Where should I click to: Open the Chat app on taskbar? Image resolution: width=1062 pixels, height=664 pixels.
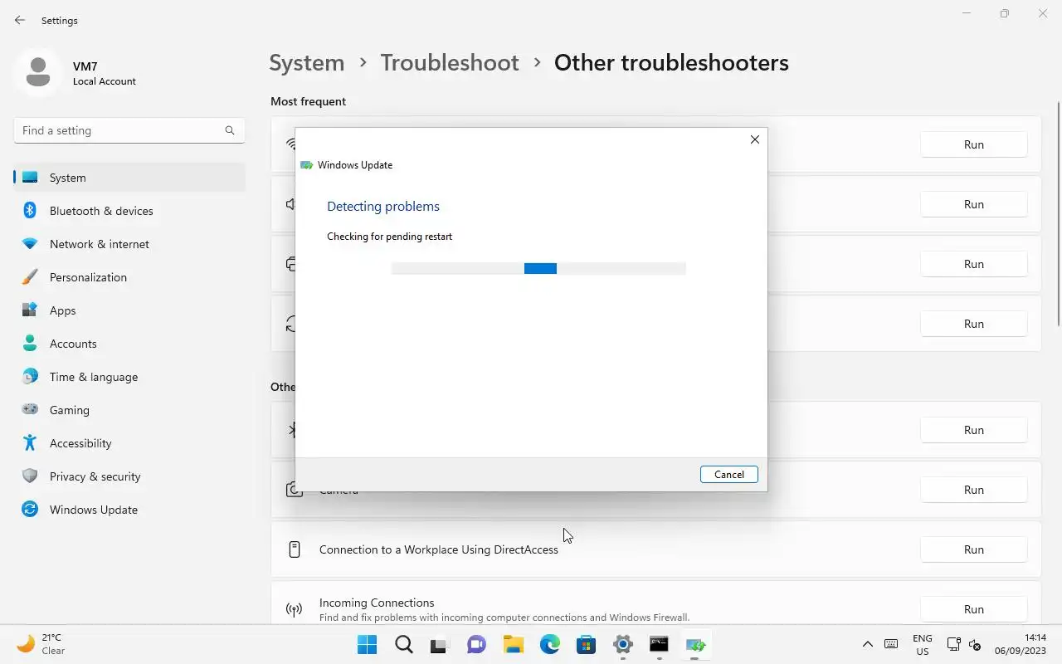click(x=476, y=644)
